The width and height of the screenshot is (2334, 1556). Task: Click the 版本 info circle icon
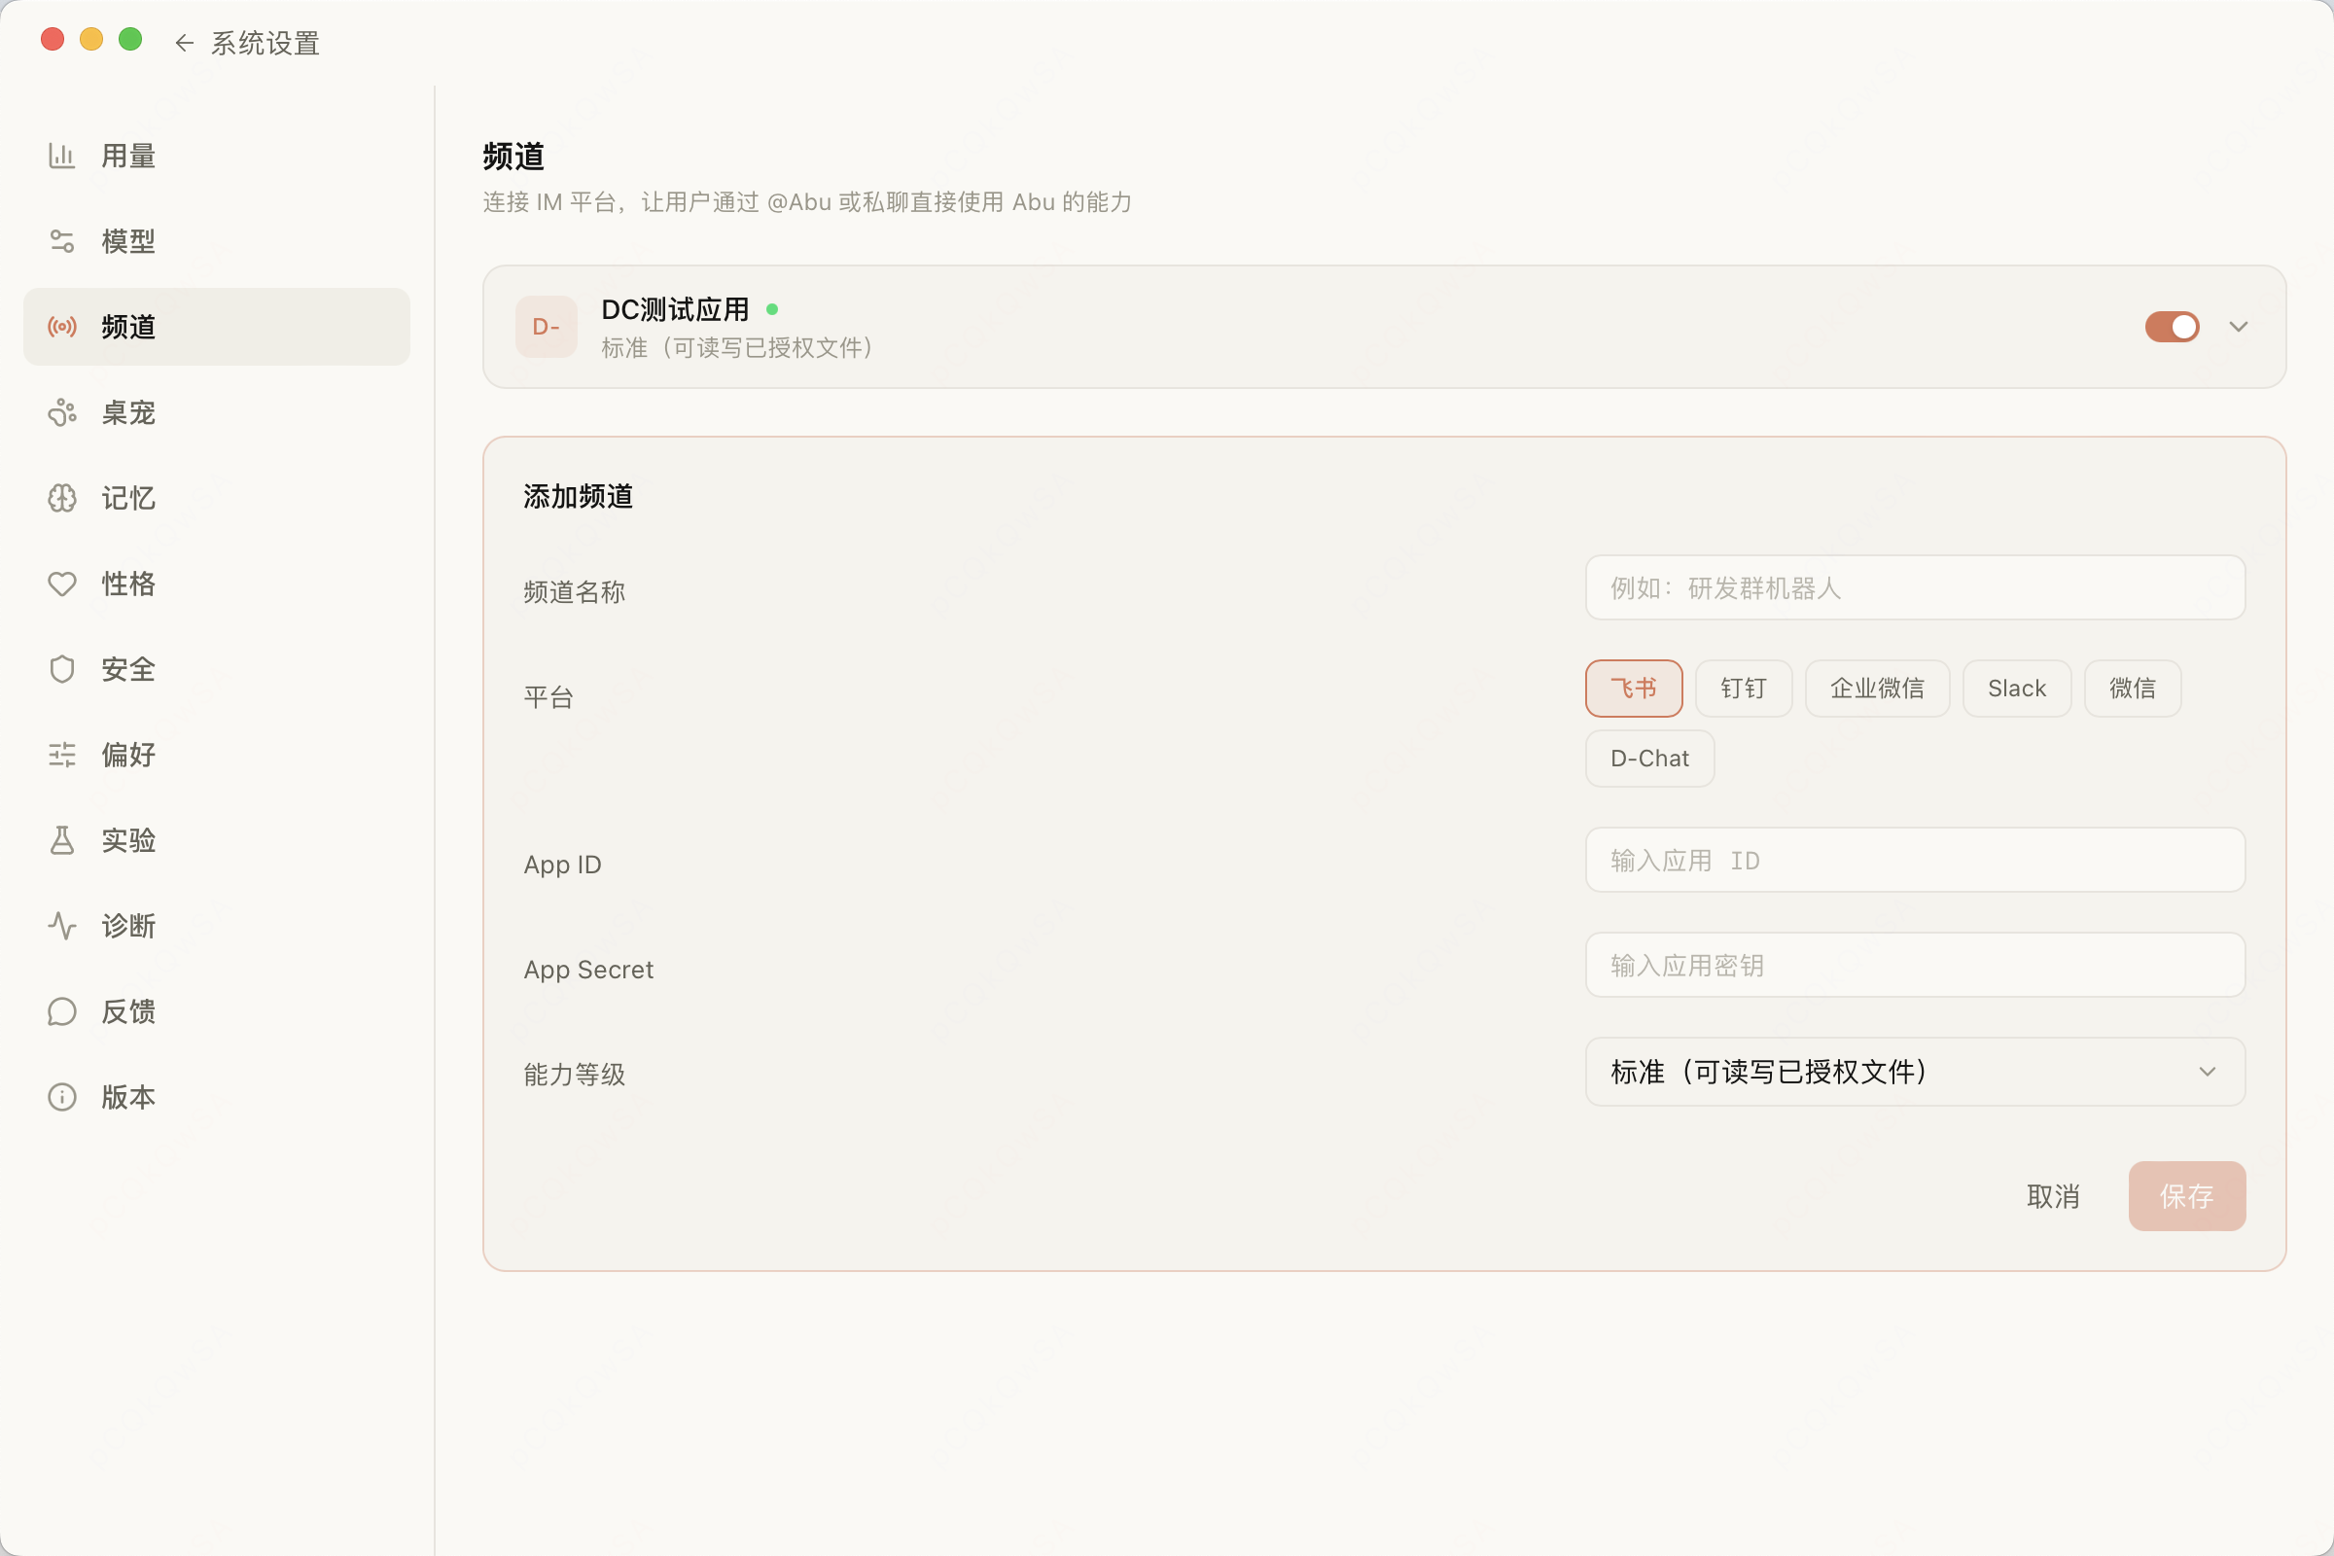(x=61, y=1097)
